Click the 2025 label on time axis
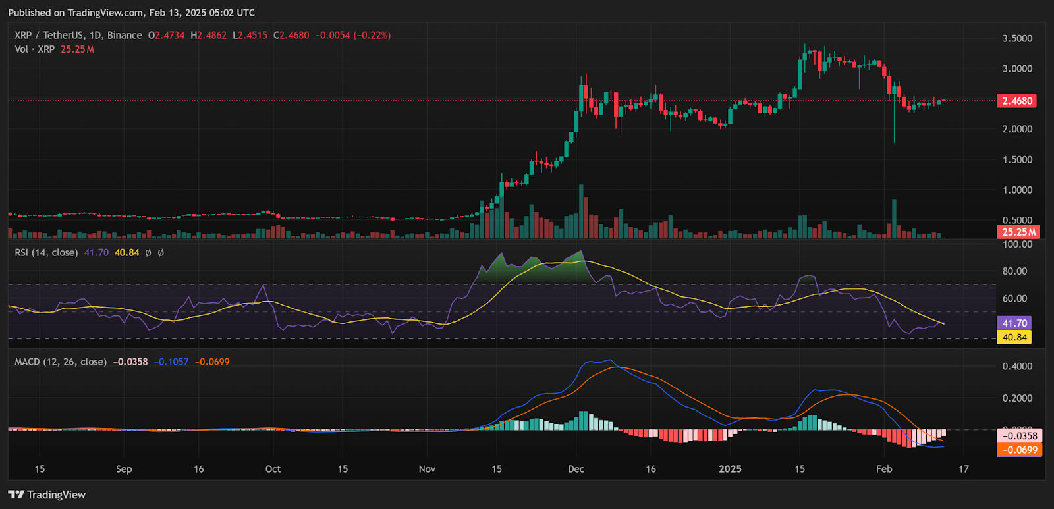 click(730, 469)
